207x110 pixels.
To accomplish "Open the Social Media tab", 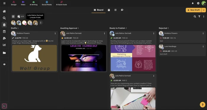I will pos(47,3).
